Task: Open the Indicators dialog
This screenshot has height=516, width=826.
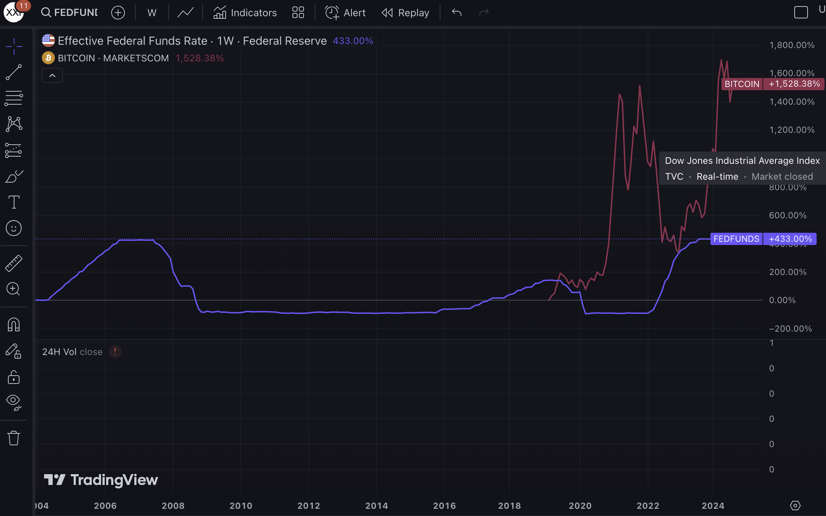Action: click(245, 13)
